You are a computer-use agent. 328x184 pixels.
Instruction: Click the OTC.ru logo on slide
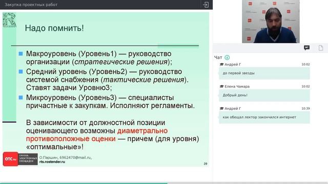click(10, 159)
